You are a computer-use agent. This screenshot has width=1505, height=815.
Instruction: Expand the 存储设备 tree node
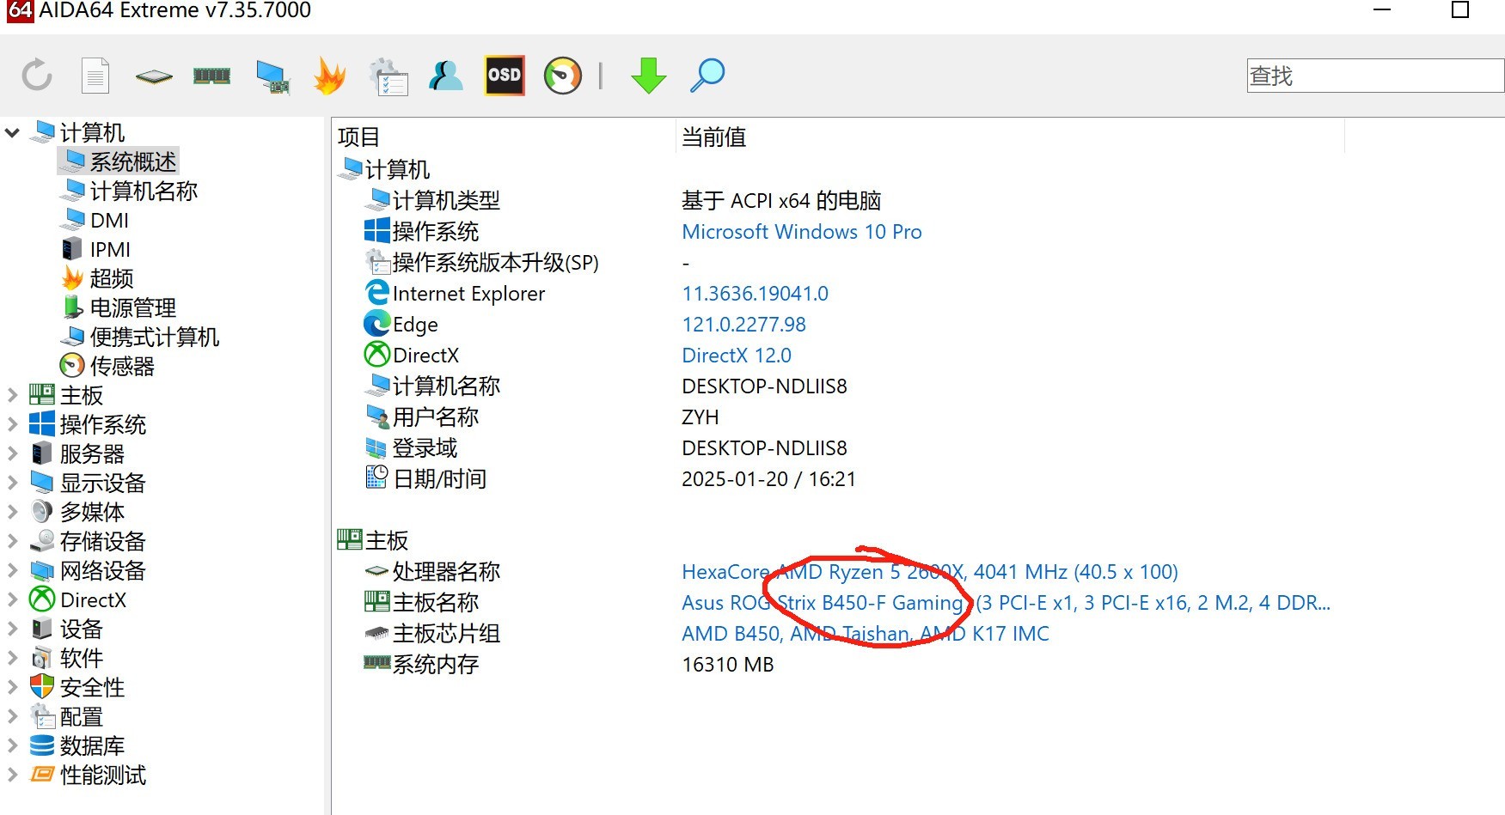click(x=12, y=541)
